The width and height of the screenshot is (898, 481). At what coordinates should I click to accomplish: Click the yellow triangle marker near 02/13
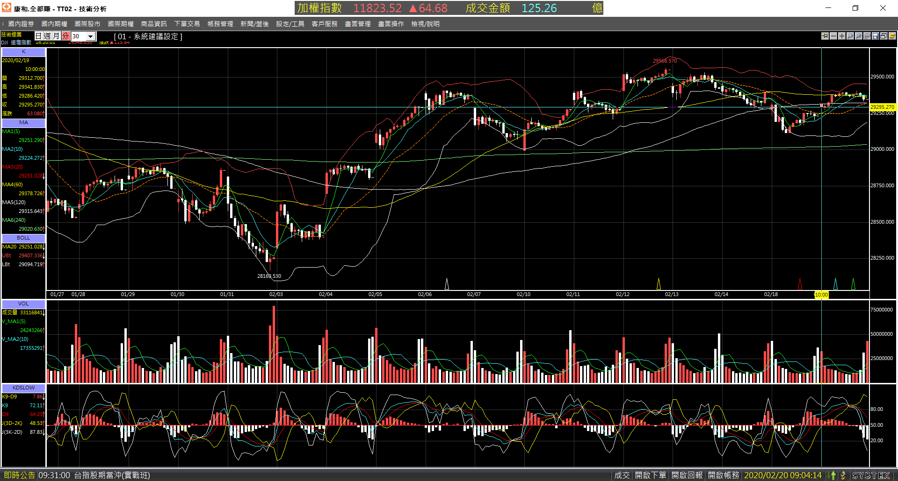click(659, 283)
